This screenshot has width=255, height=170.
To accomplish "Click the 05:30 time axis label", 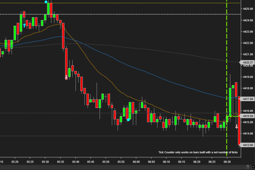I will click(45, 162).
